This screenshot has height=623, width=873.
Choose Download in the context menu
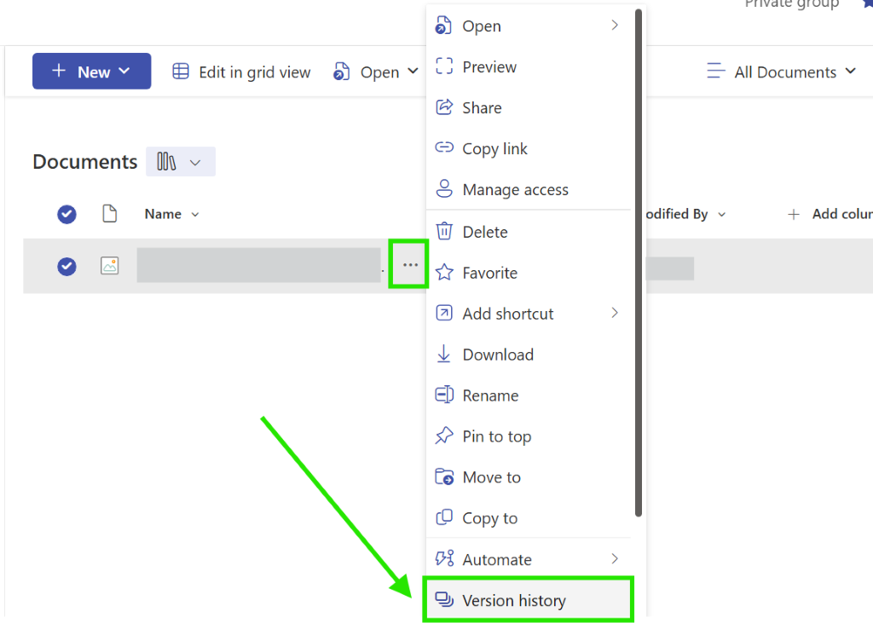tap(529, 354)
